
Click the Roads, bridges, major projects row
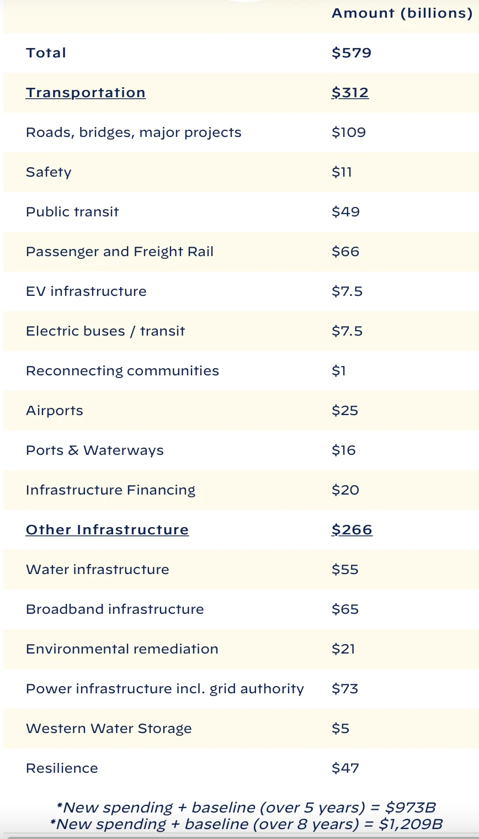click(x=134, y=132)
